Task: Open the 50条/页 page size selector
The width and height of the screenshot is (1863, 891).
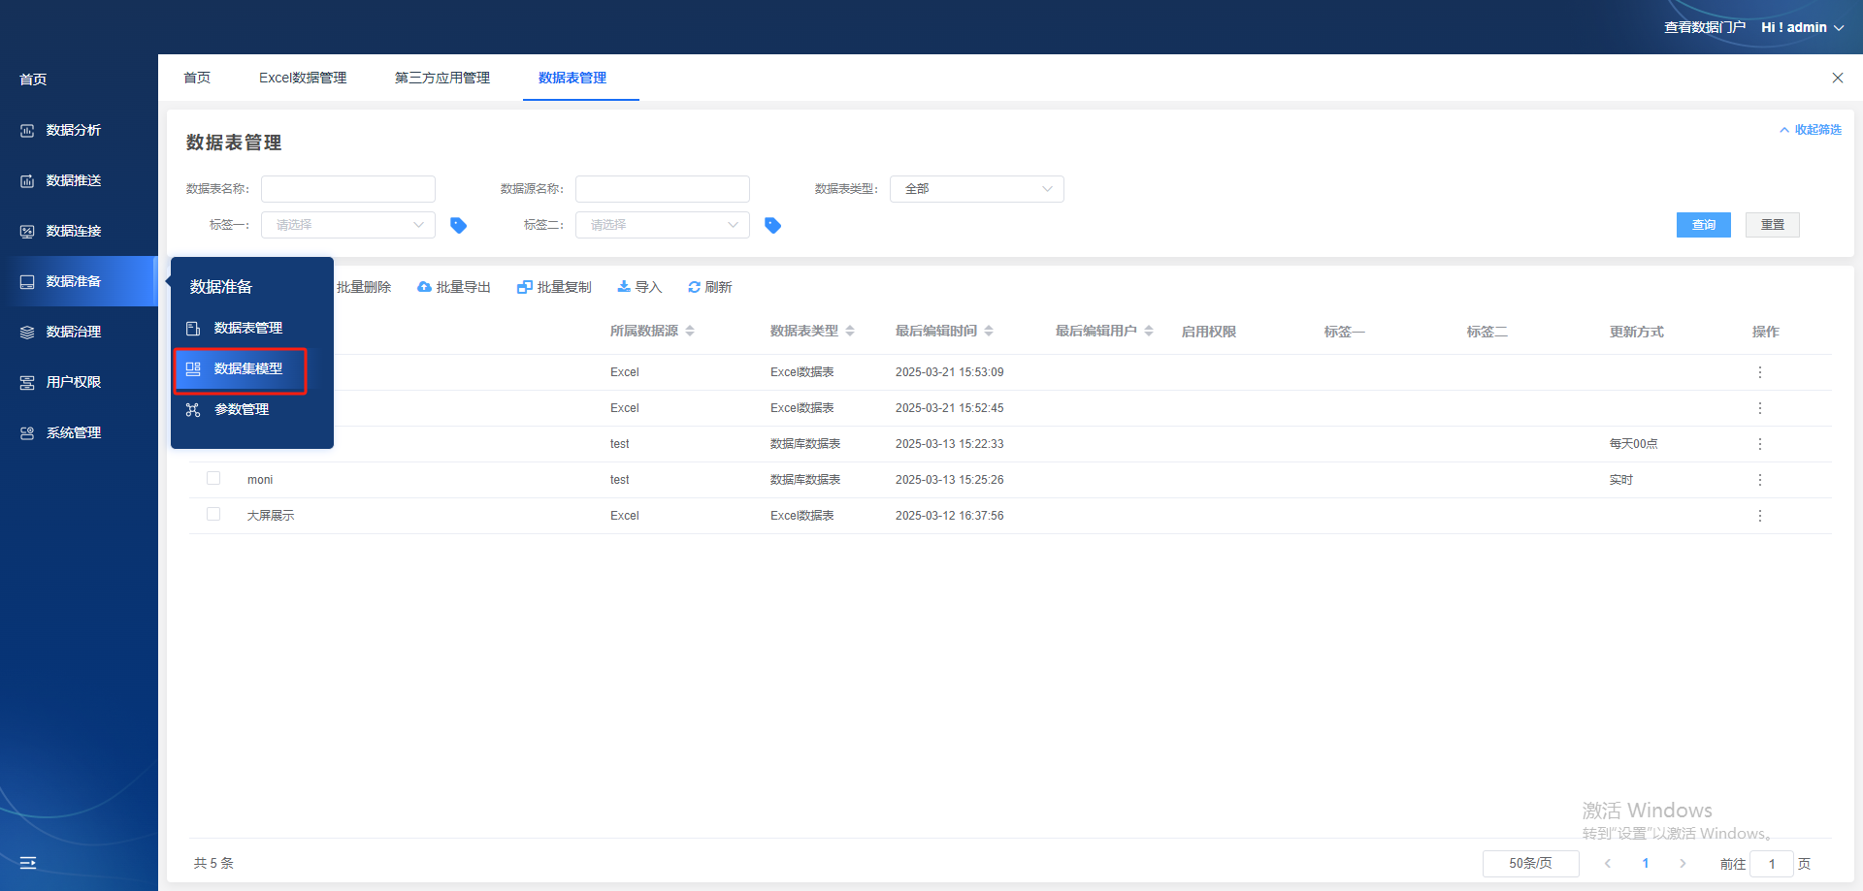Action: pos(1530,863)
